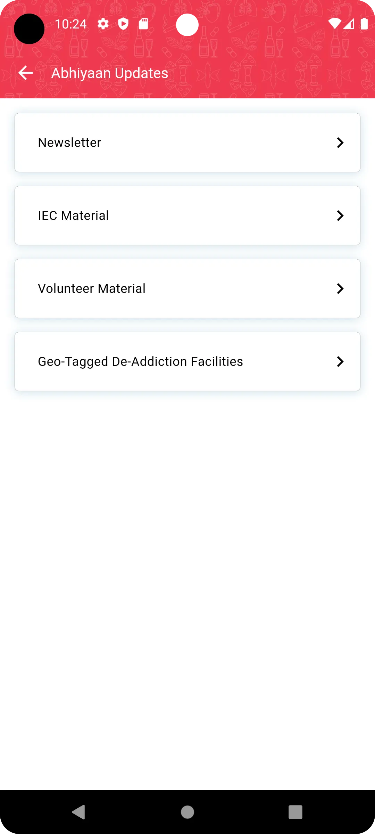The height and width of the screenshot is (834, 375).
Task: Click the settings gear status icon
Action: [x=103, y=24]
